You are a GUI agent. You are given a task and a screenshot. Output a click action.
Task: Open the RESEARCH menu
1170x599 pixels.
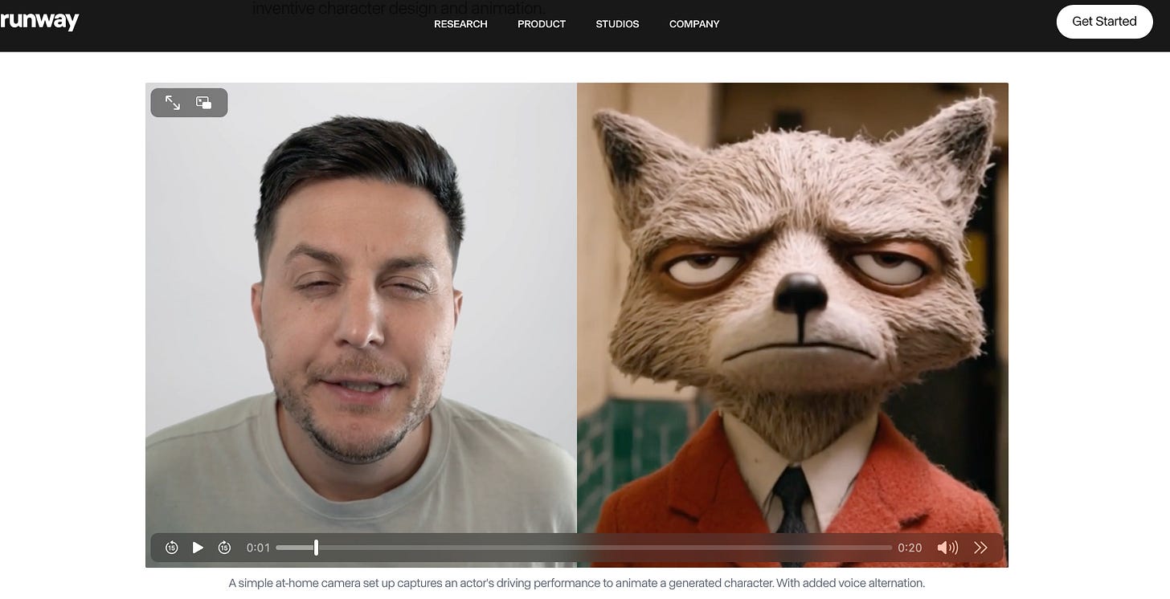tap(460, 24)
